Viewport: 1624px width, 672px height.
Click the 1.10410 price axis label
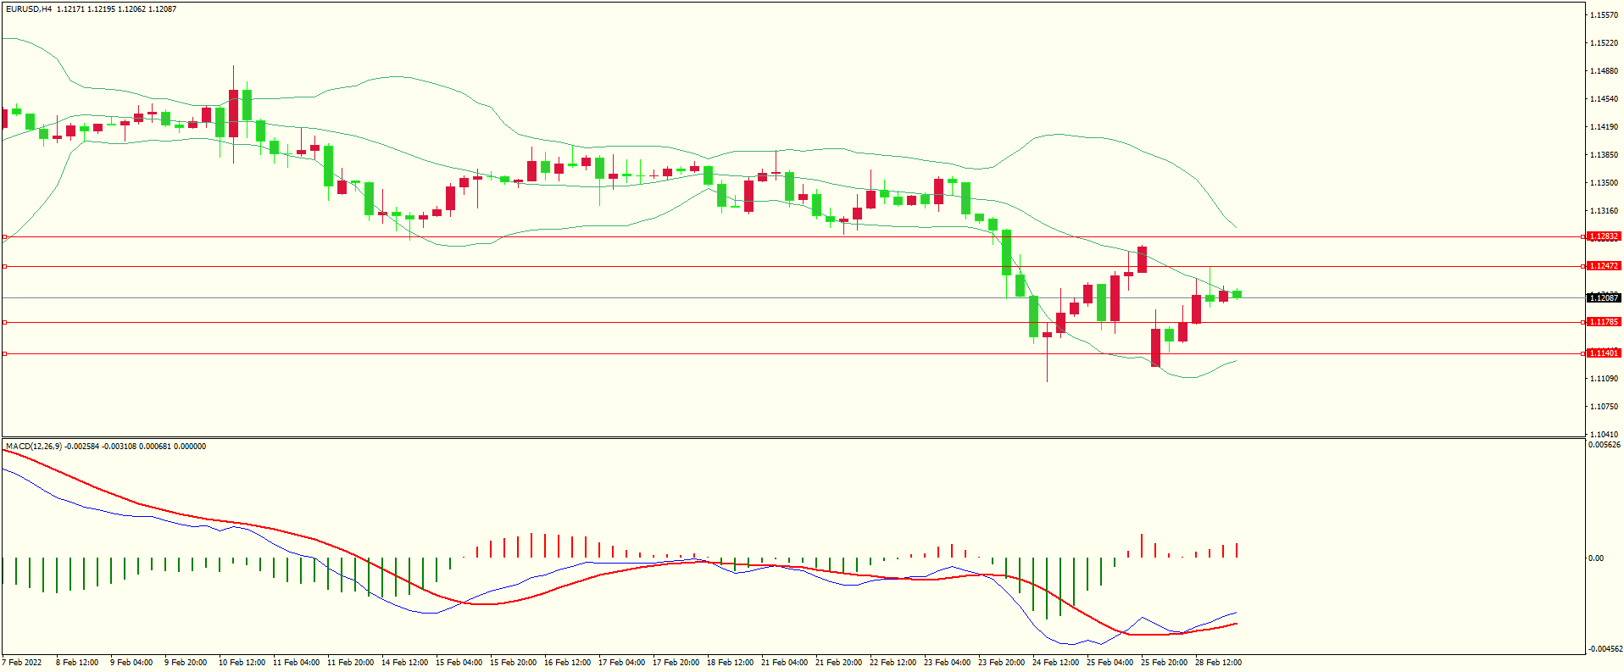coord(1605,435)
